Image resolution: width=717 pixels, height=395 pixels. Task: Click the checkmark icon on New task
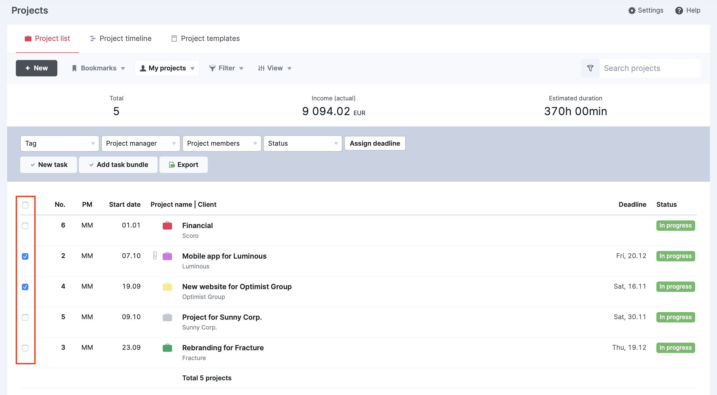33,165
